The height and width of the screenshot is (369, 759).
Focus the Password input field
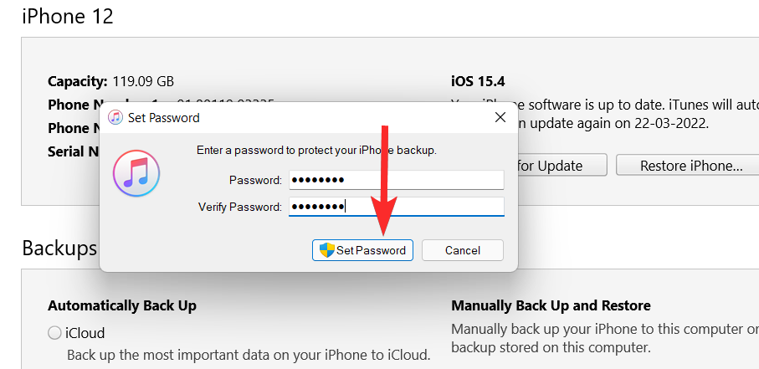tap(396, 180)
